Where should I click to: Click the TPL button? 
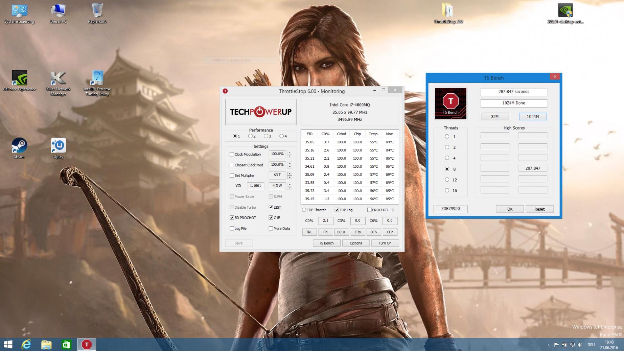coord(325,232)
